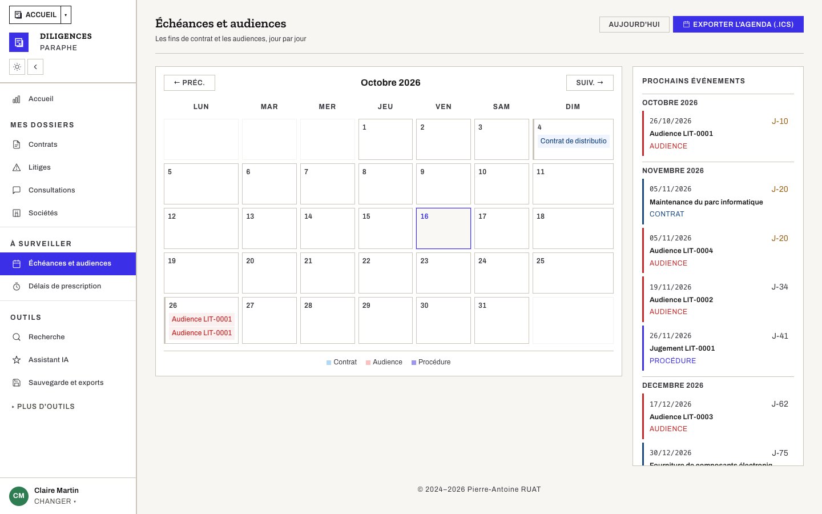The width and height of the screenshot is (822, 514).
Task: Open Jugement LIT-0001 upcoming event
Action: (718, 348)
